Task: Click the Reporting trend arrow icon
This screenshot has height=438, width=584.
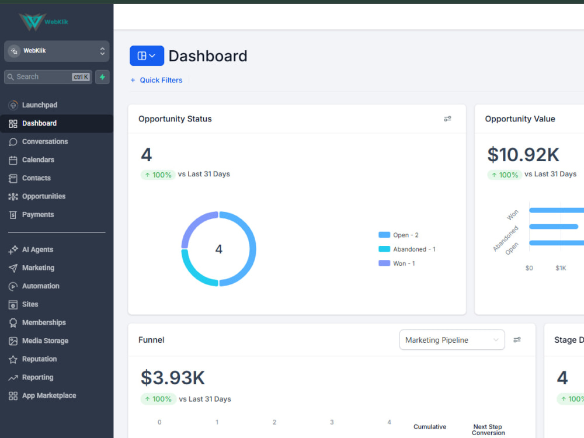Action: [x=13, y=378]
